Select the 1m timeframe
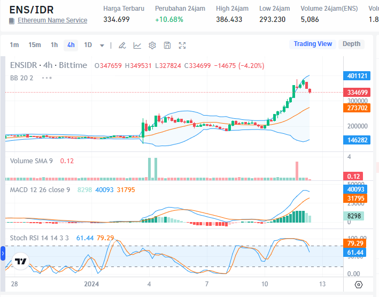The height and width of the screenshot is (297, 379). click(x=14, y=45)
